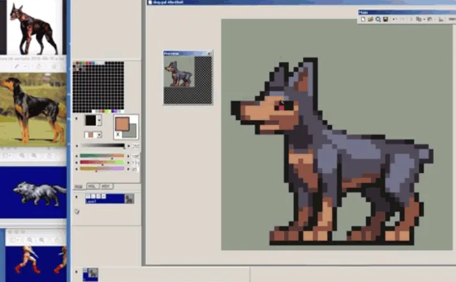Adjust the blue channel slider
Viewport: 456px width, 282px height.
click(102, 169)
